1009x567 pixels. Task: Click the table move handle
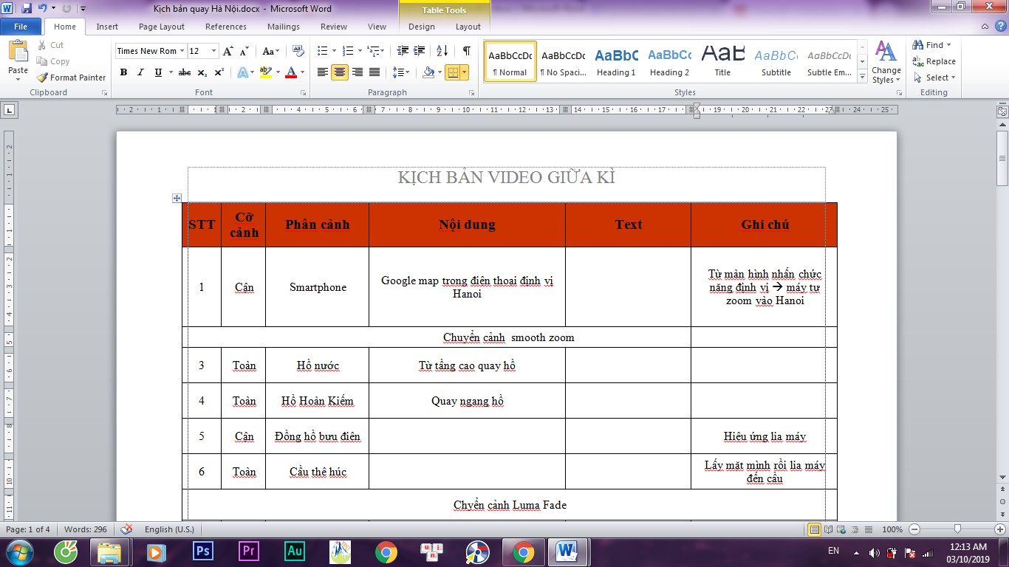(x=177, y=198)
